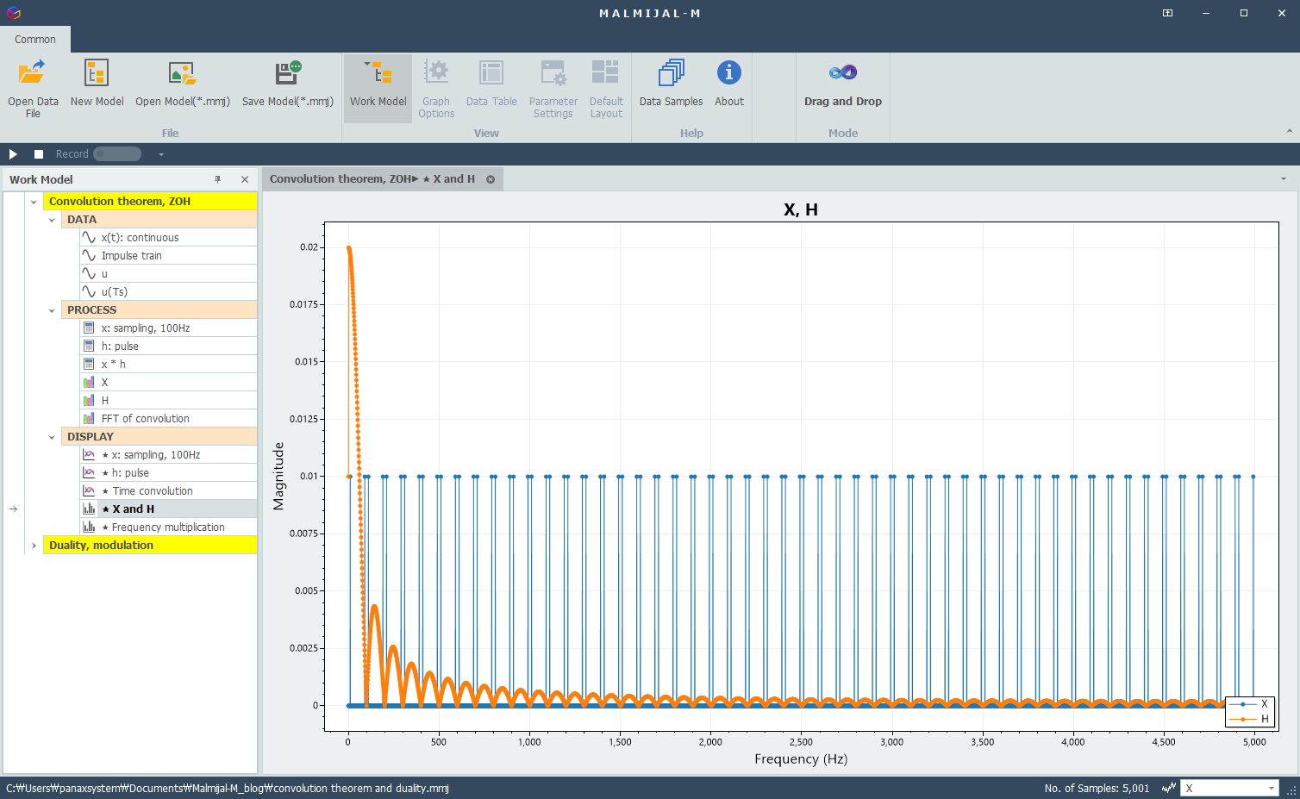Select the H spectrum process
Viewport: 1300px width, 799px height.
(168, 400)
